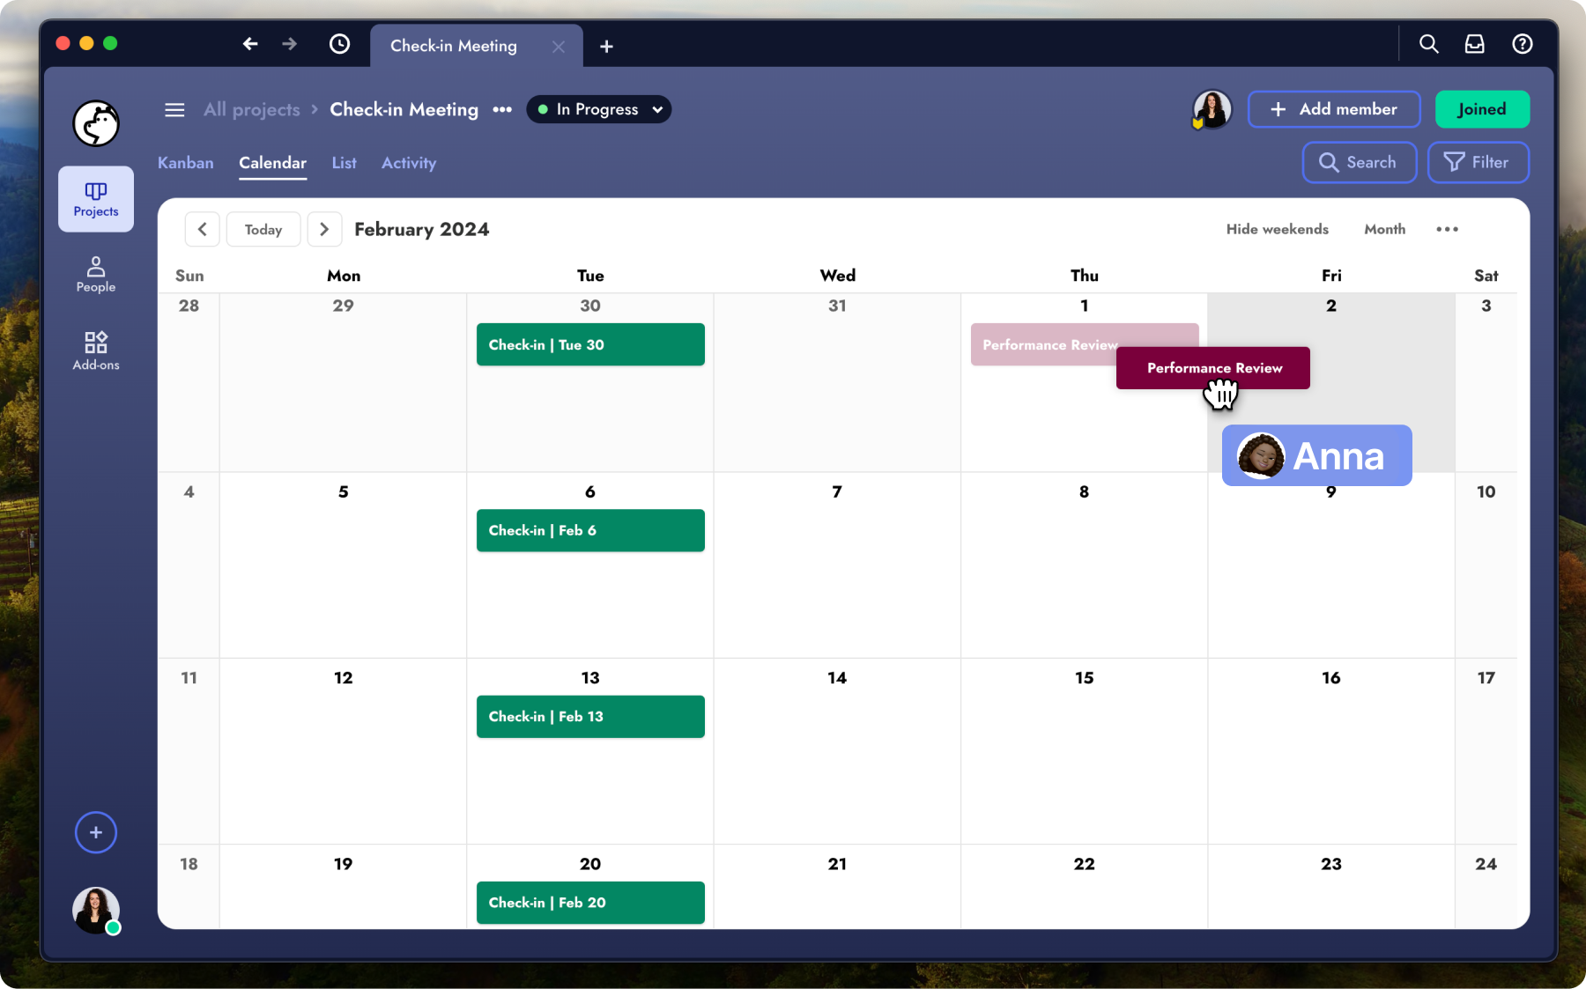This screenshot has width=1586, height=989.
Task: Open the Month view selector
Action: click(x=1384, y=229)
